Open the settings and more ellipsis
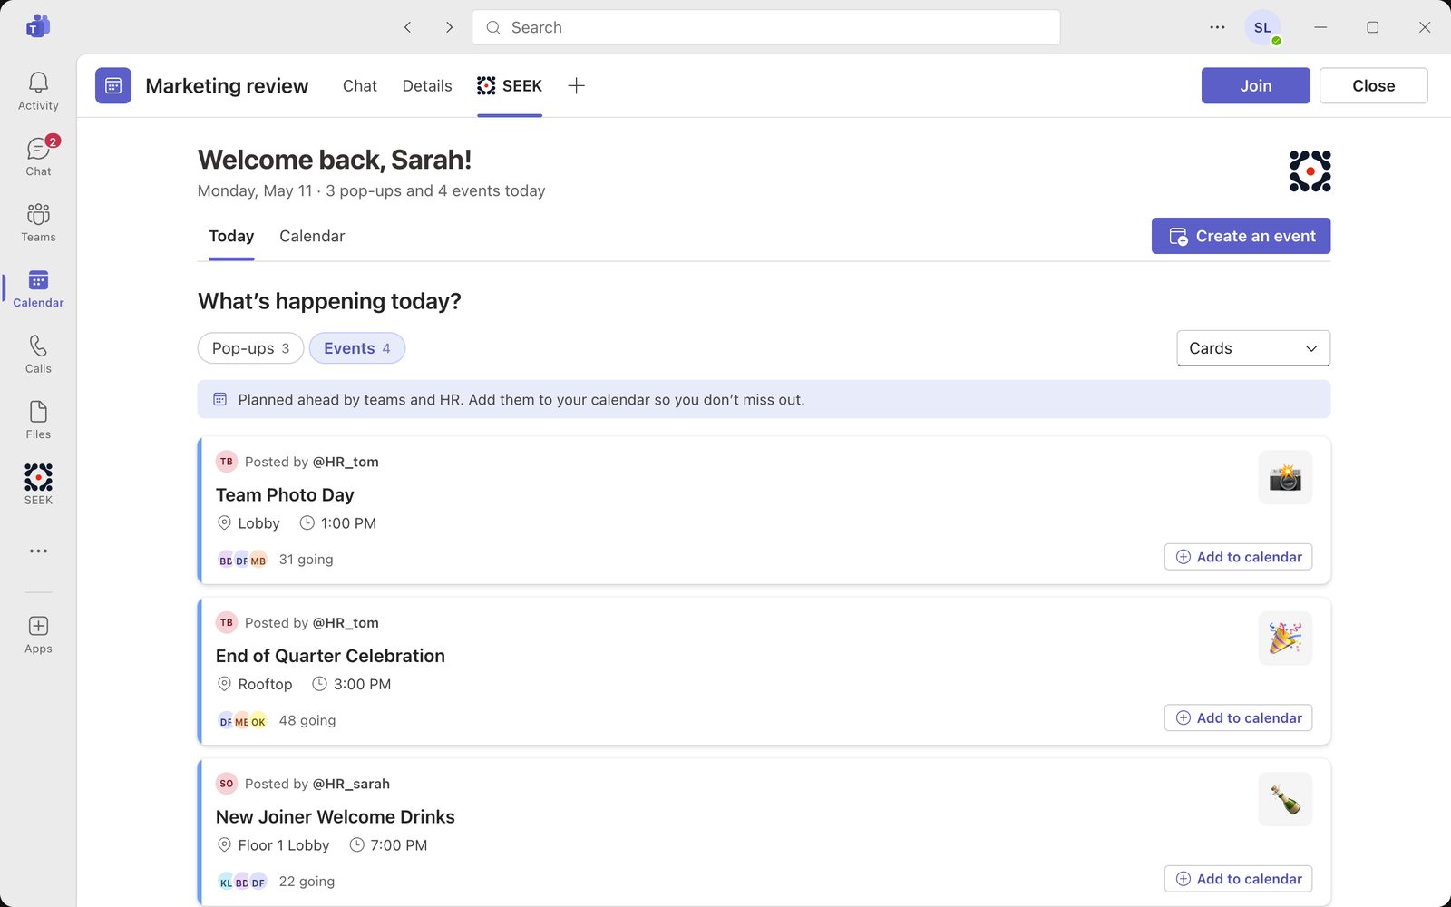Image resolution: width=1451 pixels, height=907 pixels. coord(1217,27)
